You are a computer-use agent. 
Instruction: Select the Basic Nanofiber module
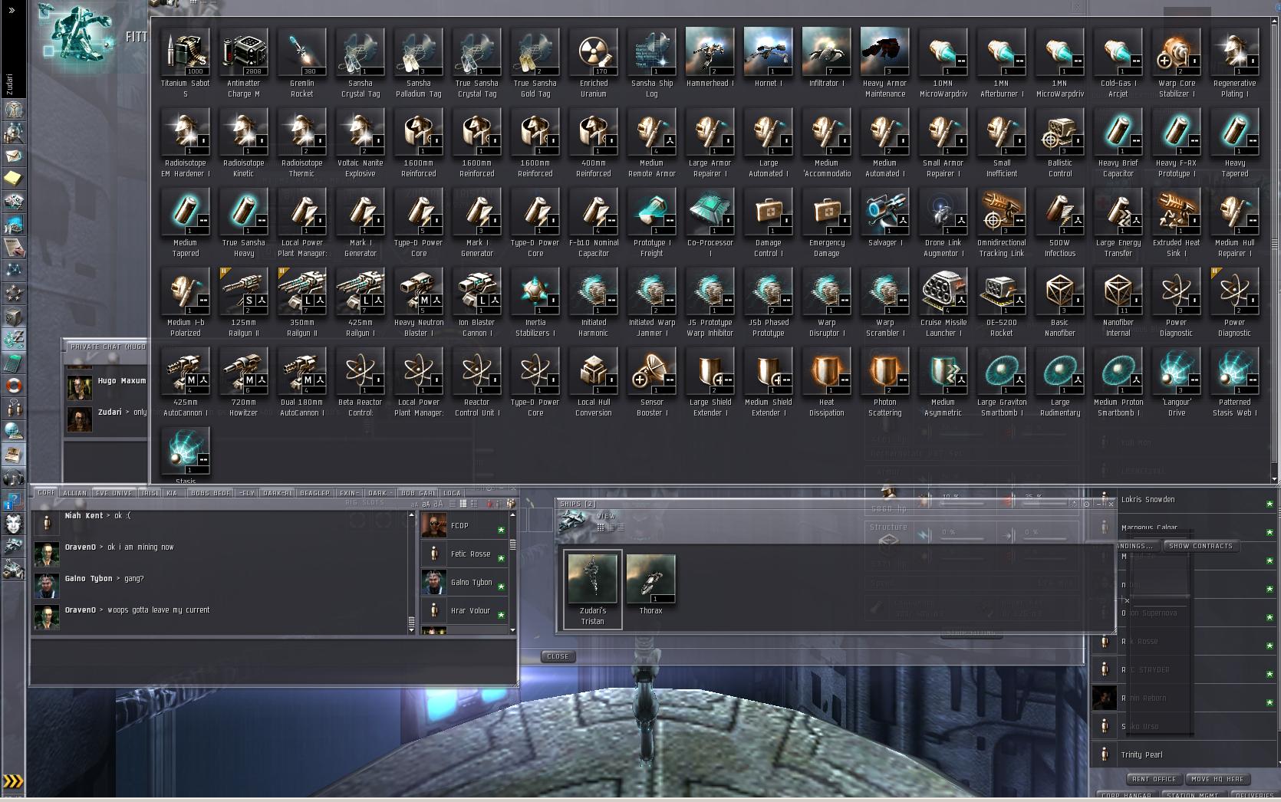coord(1059,303)
